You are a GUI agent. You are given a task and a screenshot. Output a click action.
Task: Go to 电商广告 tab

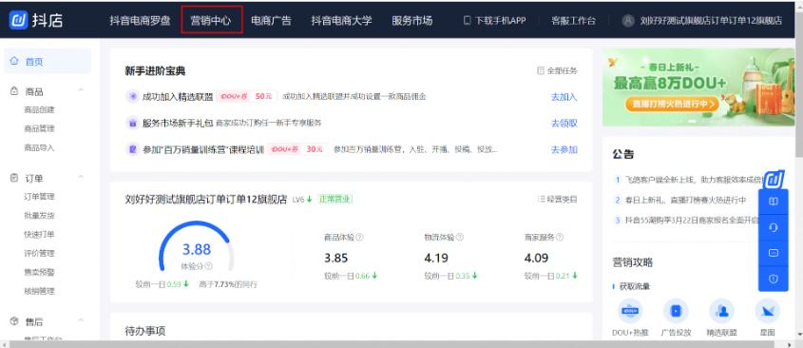coord(271,21)
